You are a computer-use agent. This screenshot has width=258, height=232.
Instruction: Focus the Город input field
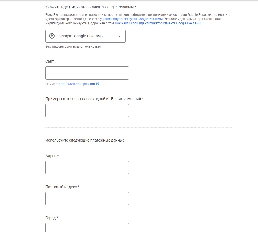pos(87,227)
